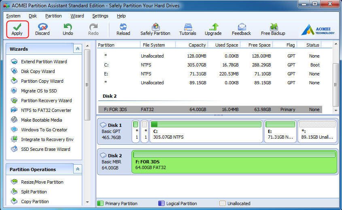Launch NTFS to FAT32 Converter

tap(41, 110)
